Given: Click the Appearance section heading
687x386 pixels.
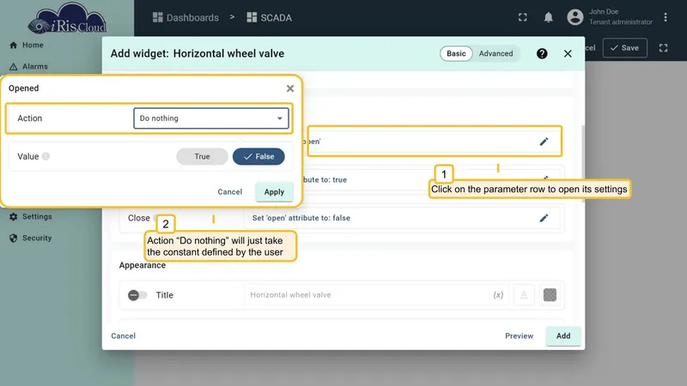Looking at the screenshot, I should [143, 265].
